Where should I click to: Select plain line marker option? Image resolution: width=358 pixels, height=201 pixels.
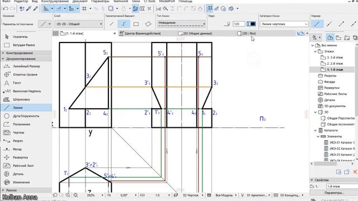pyautogui.click(x=317, y=24)
